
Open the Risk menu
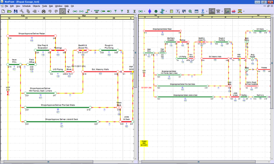coord(51,6)
